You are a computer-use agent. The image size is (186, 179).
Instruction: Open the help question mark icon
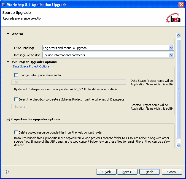pos(7,171)
